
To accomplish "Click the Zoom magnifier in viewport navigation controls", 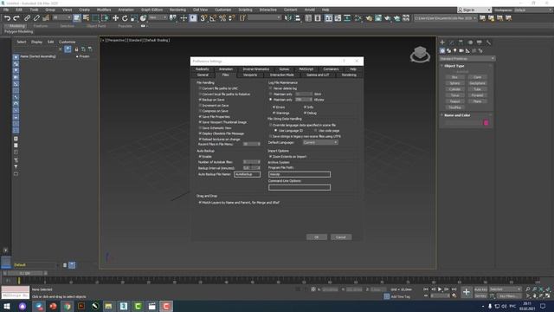I will [528, 289].
